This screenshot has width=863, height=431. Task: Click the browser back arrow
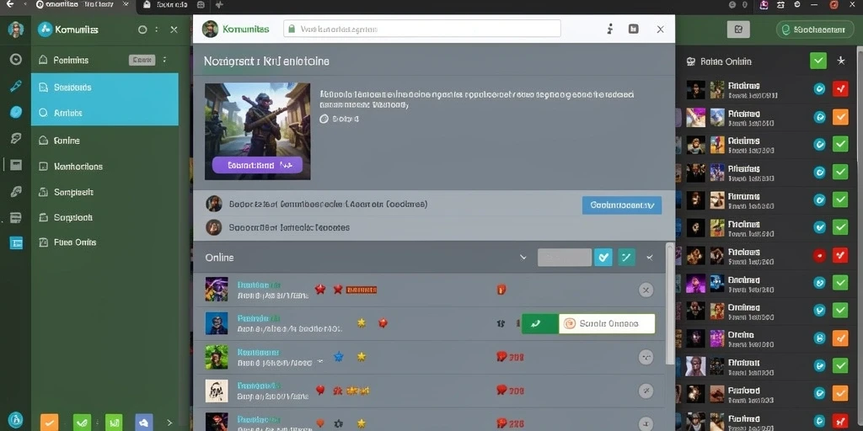click(x=9, y=4)
